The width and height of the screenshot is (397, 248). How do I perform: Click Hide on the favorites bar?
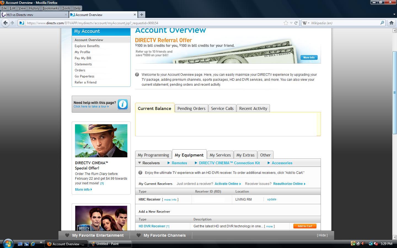pos(322,235)
